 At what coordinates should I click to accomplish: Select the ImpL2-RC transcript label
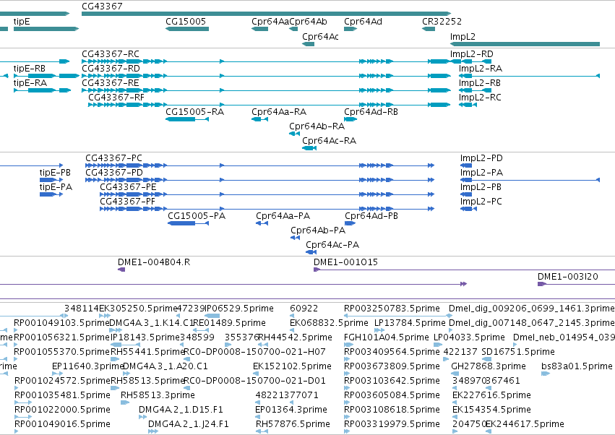pyautogui.click(x=480, y=98)
